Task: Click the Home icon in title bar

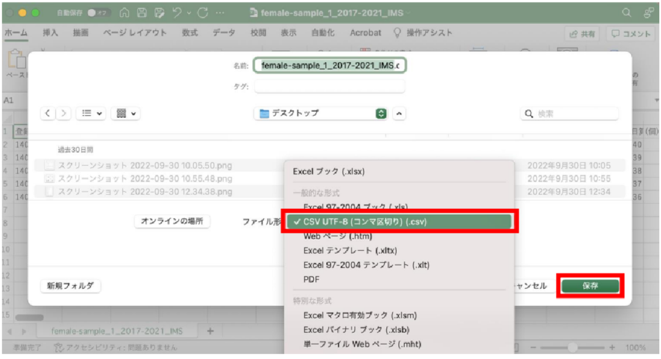Action: 125,13
